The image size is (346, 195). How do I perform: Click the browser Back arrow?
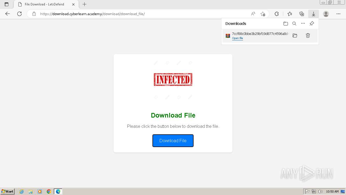pyautogui.click(x=8, y=14)
